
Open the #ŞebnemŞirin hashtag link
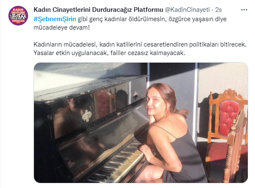point(55,19)
